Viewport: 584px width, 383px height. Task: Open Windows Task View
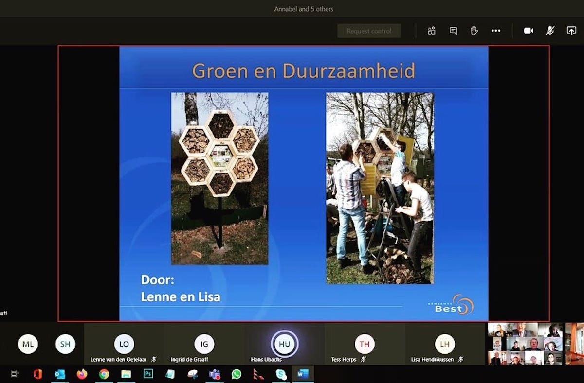(x=15, y=374)
